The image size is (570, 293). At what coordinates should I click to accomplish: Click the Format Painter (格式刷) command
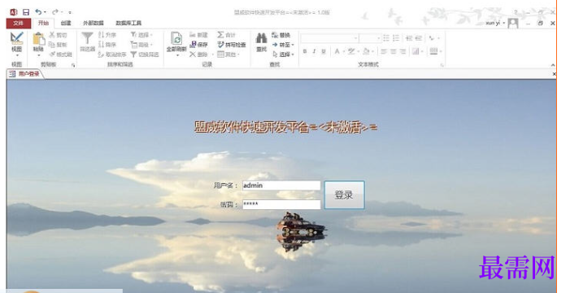(x=60, y=55)
